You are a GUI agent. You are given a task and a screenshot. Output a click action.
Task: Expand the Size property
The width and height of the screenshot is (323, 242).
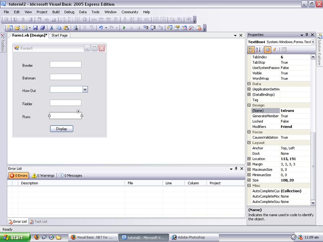click(249, 180)
